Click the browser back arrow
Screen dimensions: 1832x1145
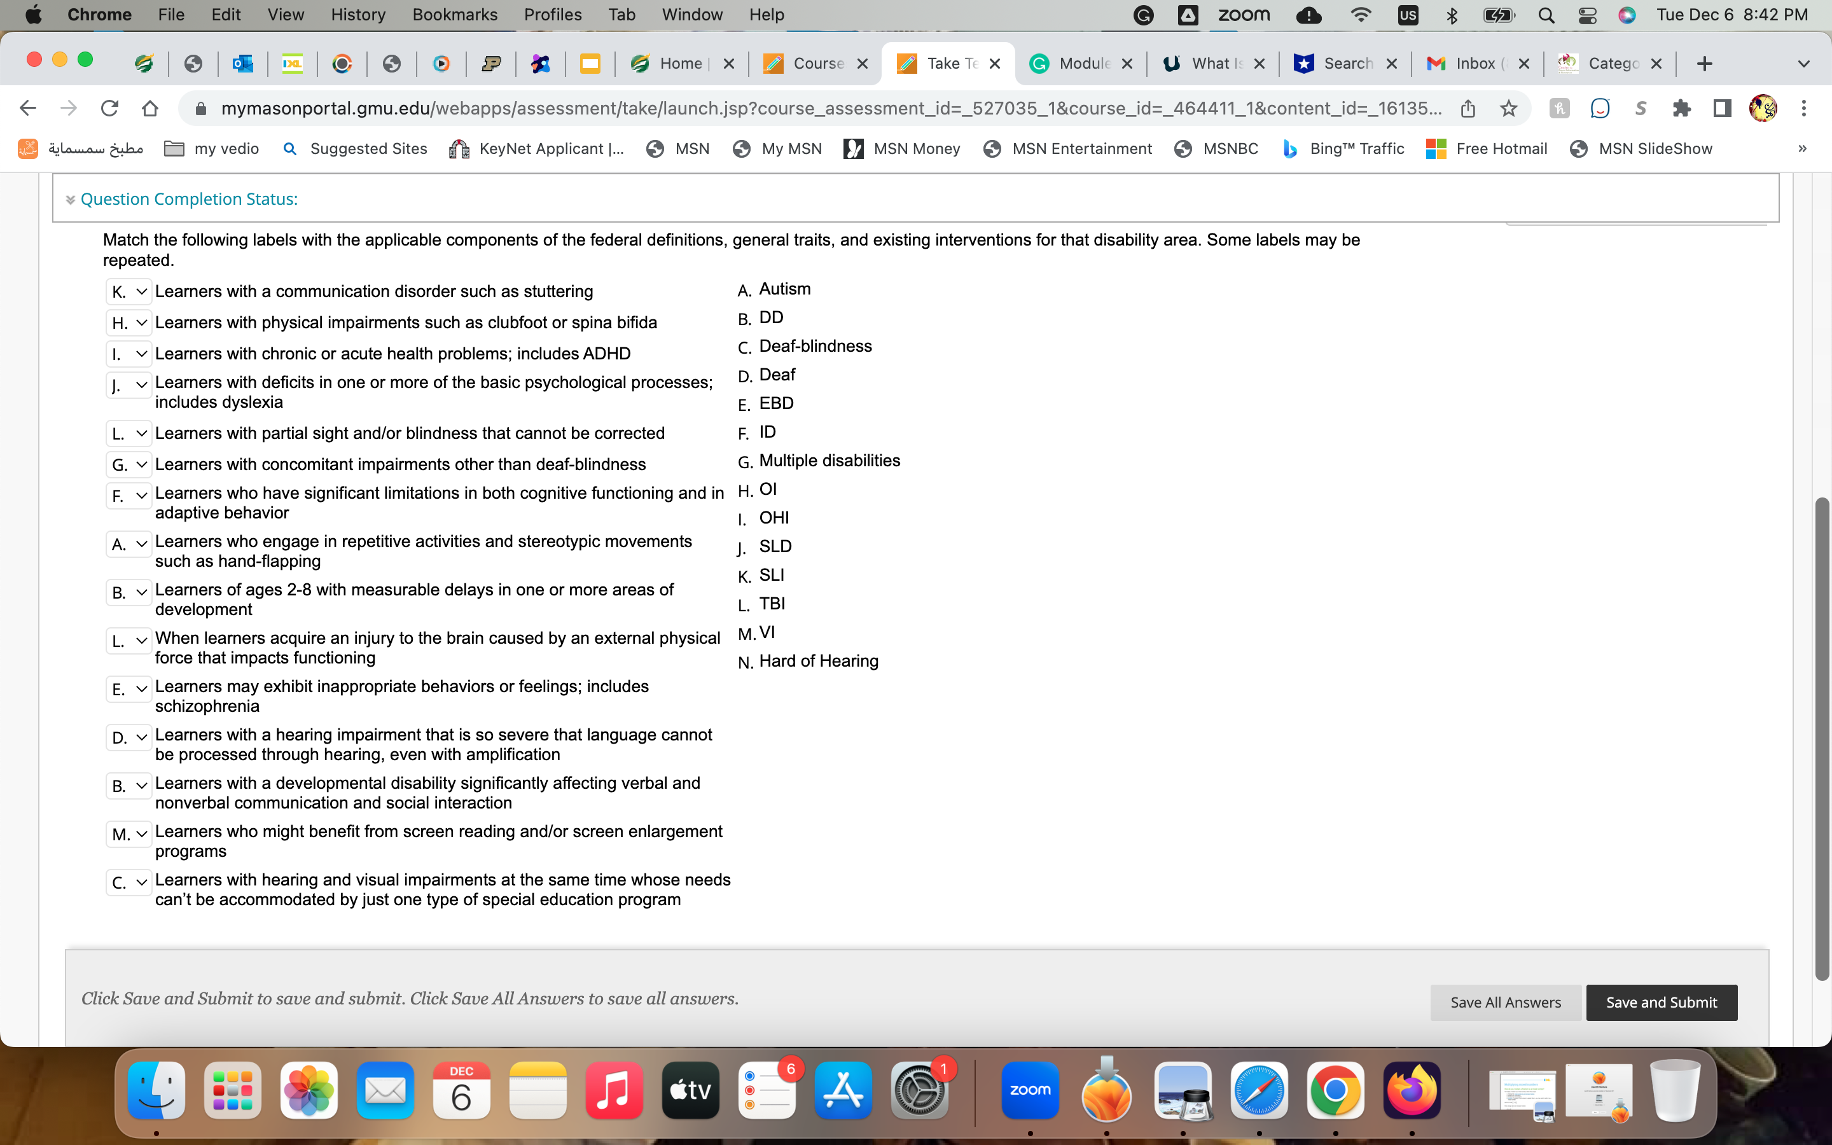coord(27,108)
